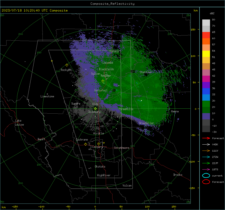The image size is (225, 210).
Task: Click the 18TS legend label
Action: (x=215, y=169)
